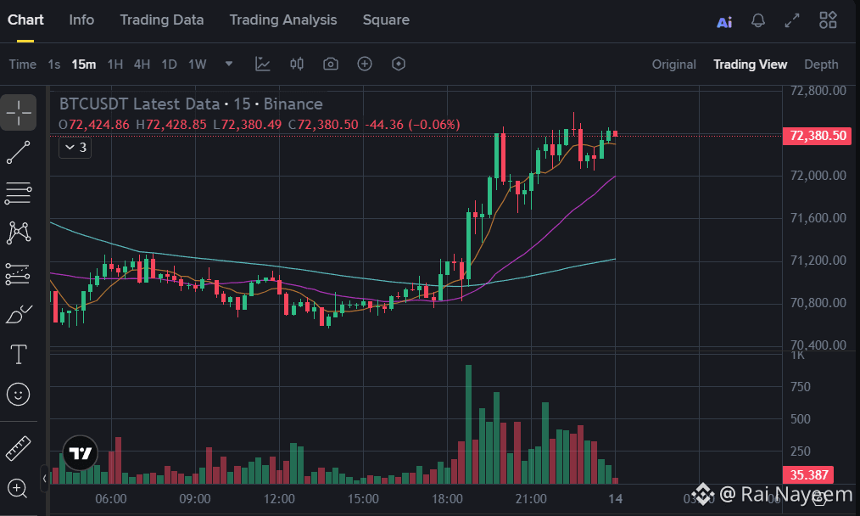Viewport: 860px width, 516px height.
Task: Click the zoom in magnifier tool
Action: pyautogui.click(x=17, y=488)
